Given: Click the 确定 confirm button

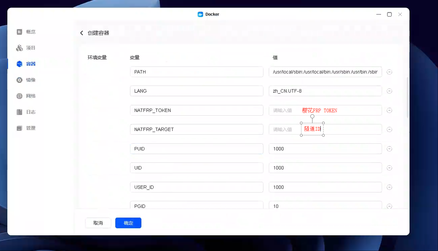Looking at the screenshot, I should pyautogui.click(x=128, y=223).
